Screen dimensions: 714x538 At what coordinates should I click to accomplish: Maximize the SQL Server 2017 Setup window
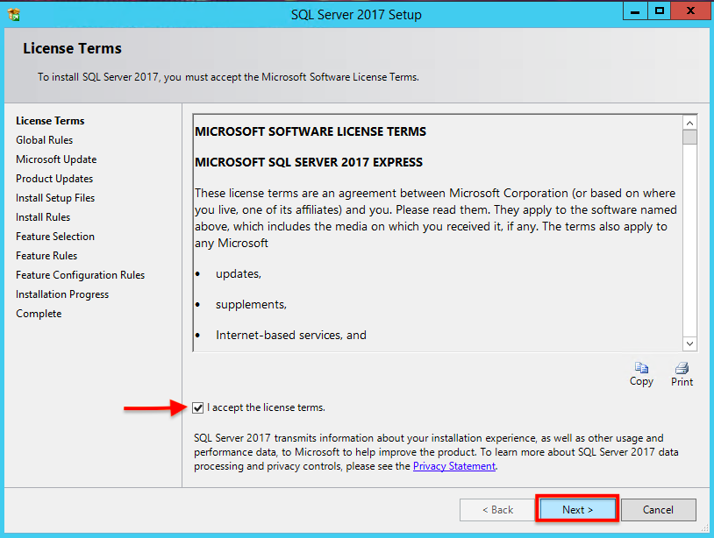pos(659,11)
